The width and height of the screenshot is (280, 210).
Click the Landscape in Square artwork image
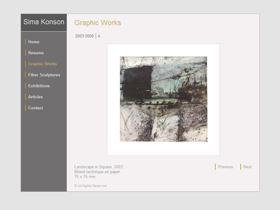point(163,99)
